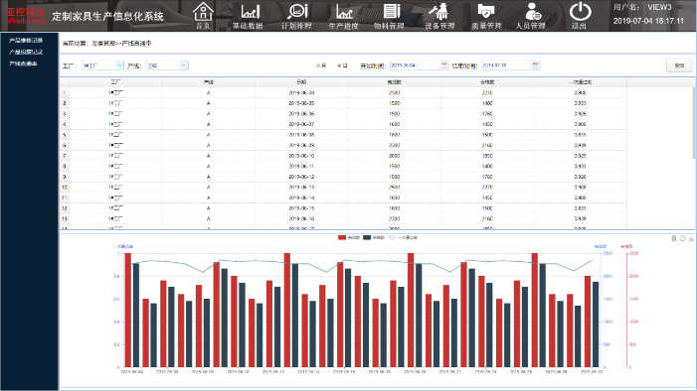Image resolution: width=697 pixels, height=391 pixels.
Task: Click the date cell 2019-06-04
Action: (x=301, y=92)
